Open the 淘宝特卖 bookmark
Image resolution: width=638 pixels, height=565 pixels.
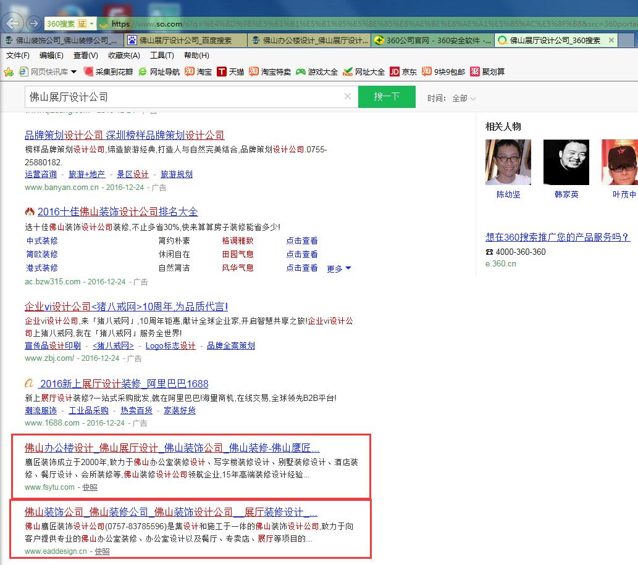[270, 72]
